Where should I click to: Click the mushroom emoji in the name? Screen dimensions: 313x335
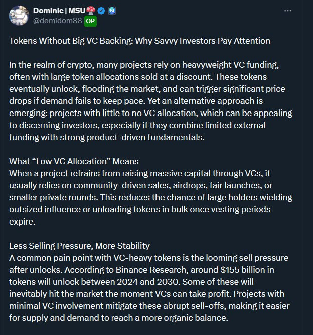click(x=91, y=11)
